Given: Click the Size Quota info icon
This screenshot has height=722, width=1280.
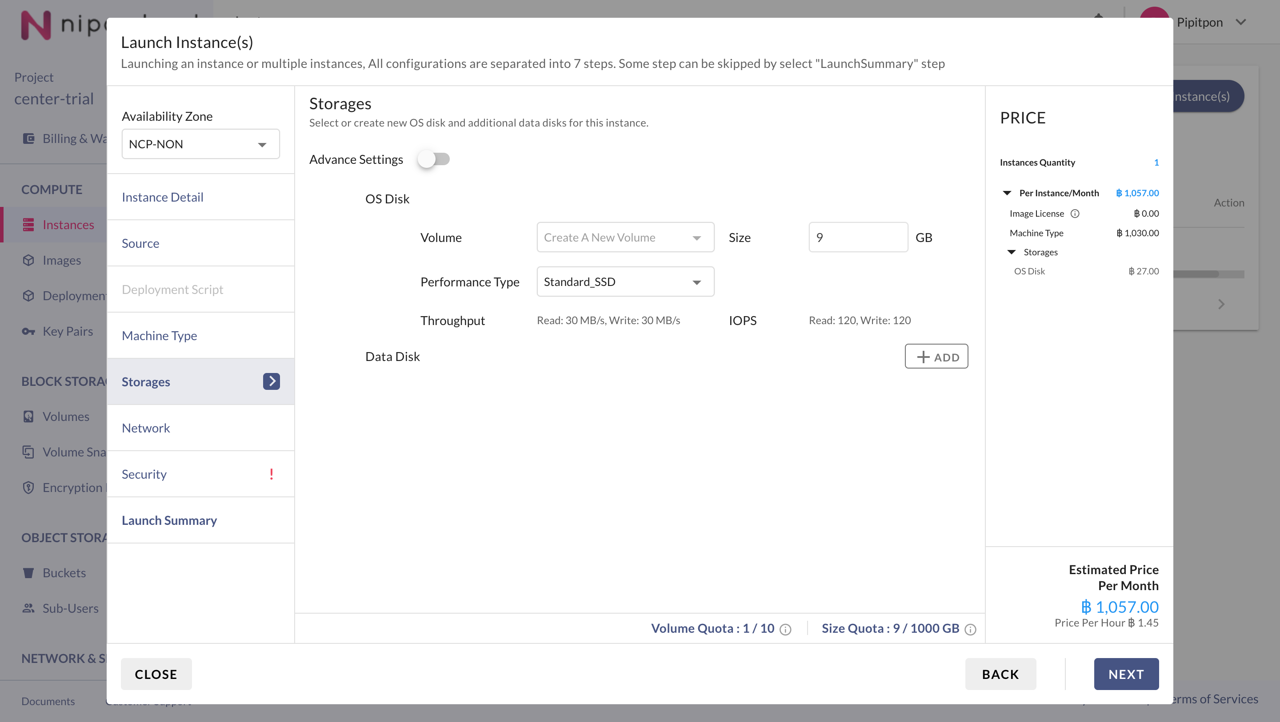Looking at the screenshot, I should tap(970, 630).
